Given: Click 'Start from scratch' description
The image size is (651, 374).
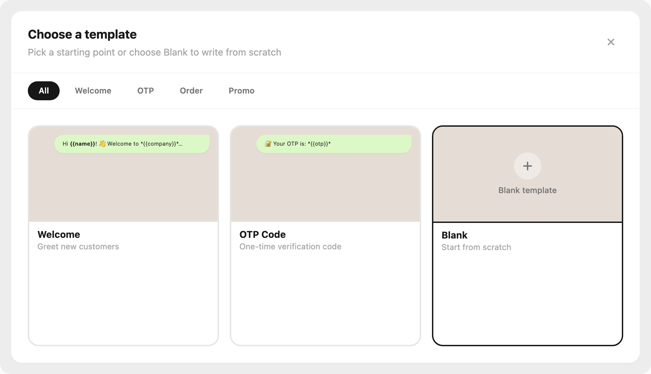Looking at the screenshot, I should pos(476,247).
